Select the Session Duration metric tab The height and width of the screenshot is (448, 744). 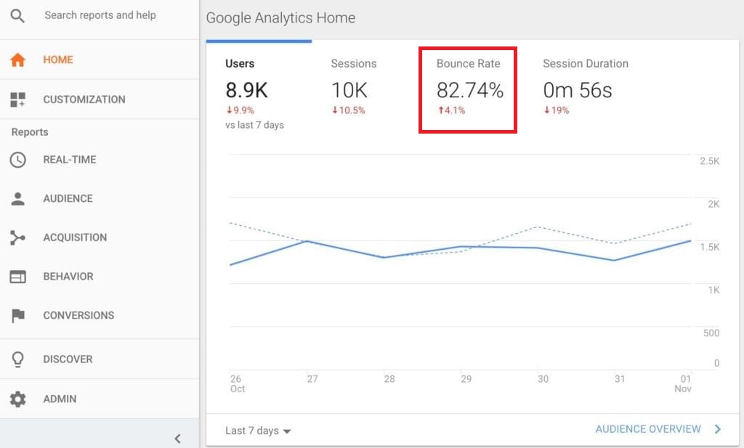[585, 89]
